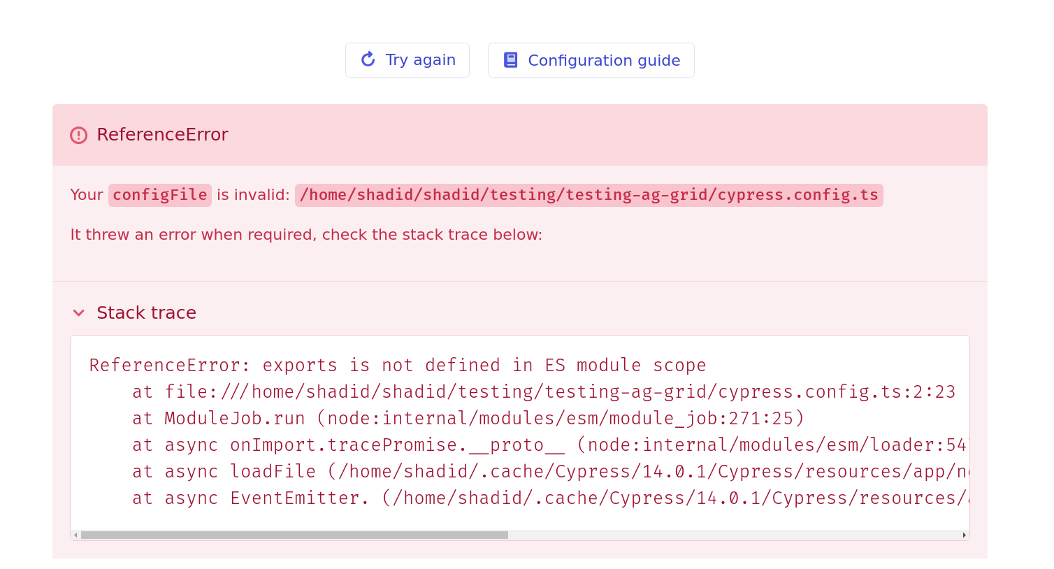
Task: Click the ModuleJob.run stack trace entry
Action: click(467, 418)
